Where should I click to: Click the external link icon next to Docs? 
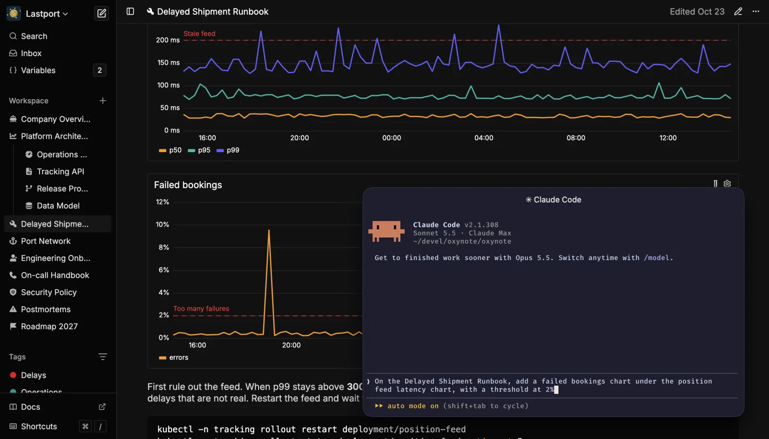point(102,407)
